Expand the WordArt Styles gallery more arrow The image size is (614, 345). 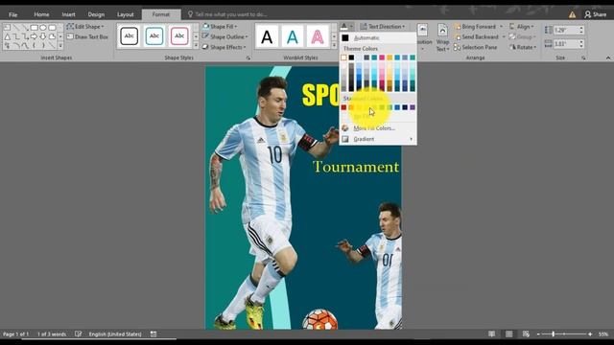(x=334, y=46)
